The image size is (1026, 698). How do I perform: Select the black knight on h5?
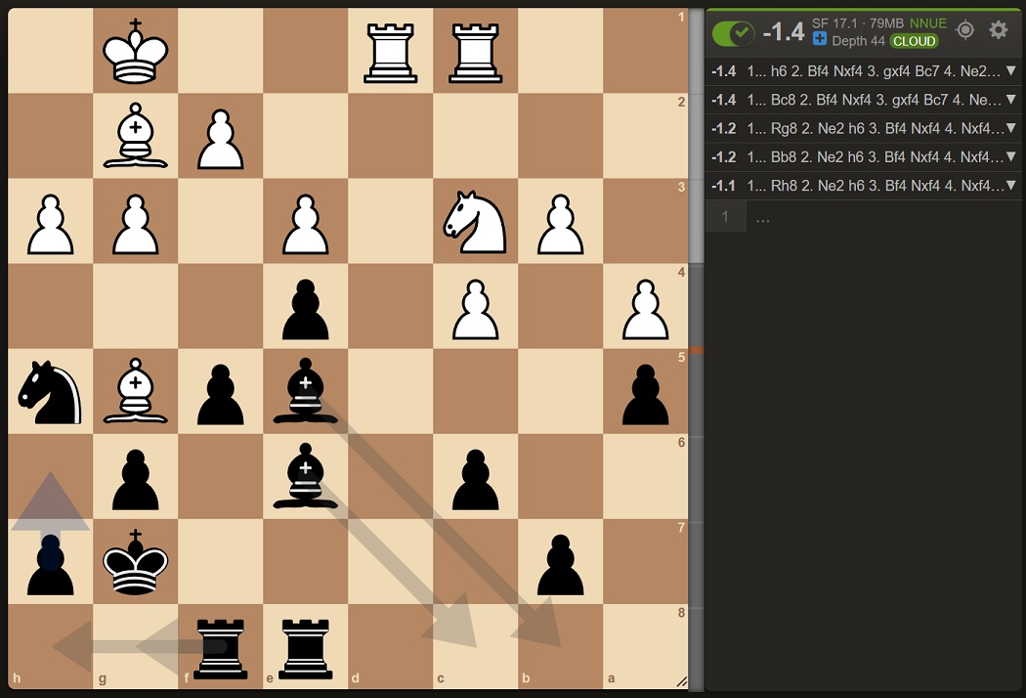51,392
